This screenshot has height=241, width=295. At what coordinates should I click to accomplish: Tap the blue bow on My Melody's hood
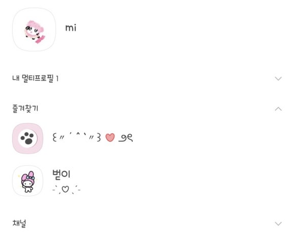tap(31, 177)
